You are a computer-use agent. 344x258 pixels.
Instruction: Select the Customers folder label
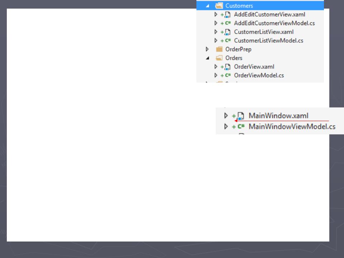pyautogui.click(x=239, y=6)
